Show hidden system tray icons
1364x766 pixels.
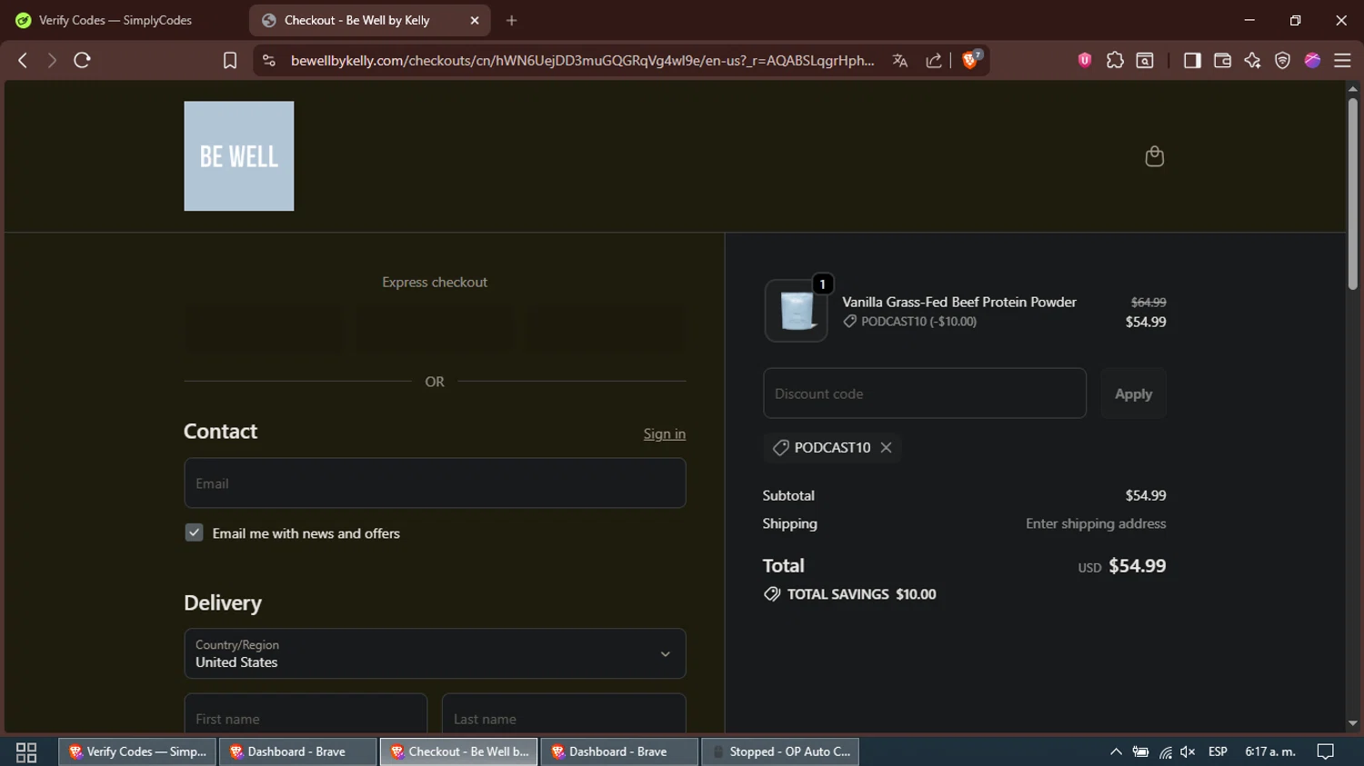pos(1116,751)
